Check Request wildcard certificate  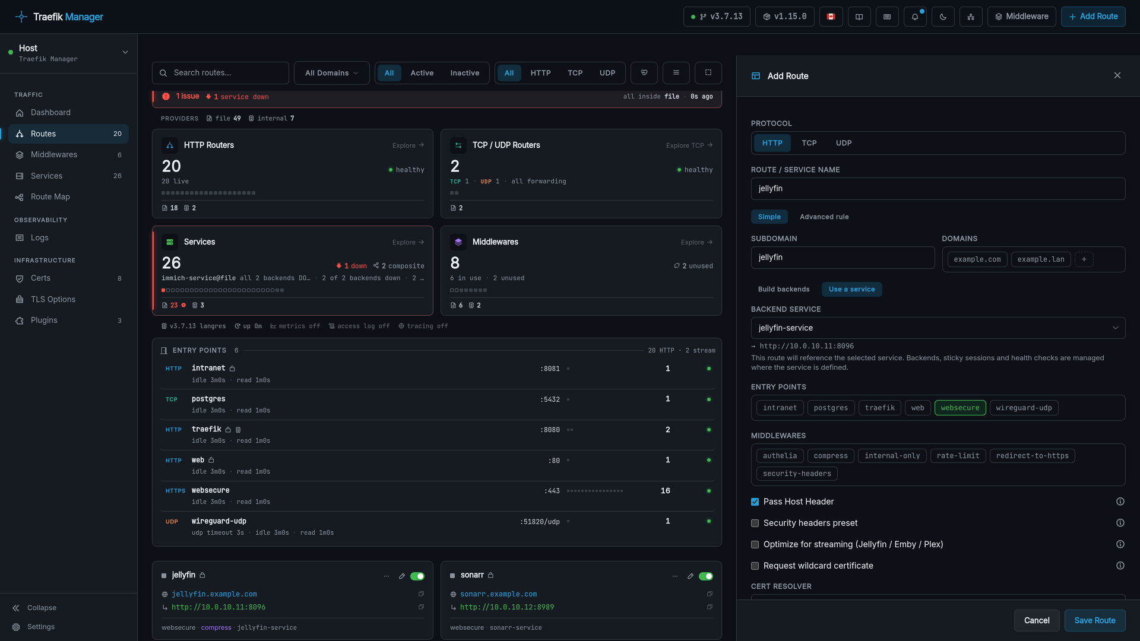[755, 566]
